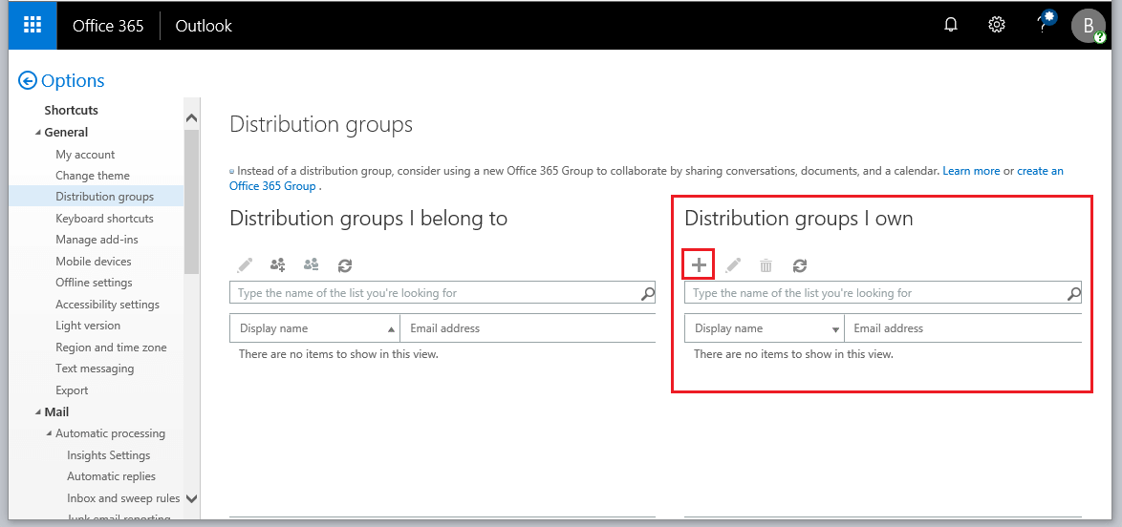Collapse the General section in sidebar
Image resolution: width=1122 pixels, height=527 pixels.
point(38,133)
